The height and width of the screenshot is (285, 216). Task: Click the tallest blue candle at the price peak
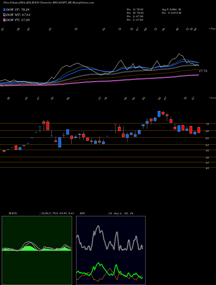pos(159,114)
